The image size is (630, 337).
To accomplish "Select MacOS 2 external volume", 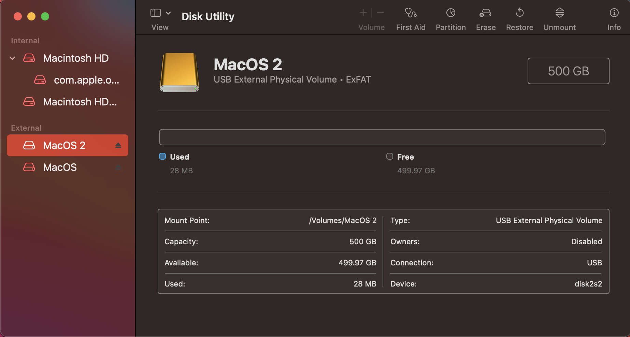I will 68,145.
